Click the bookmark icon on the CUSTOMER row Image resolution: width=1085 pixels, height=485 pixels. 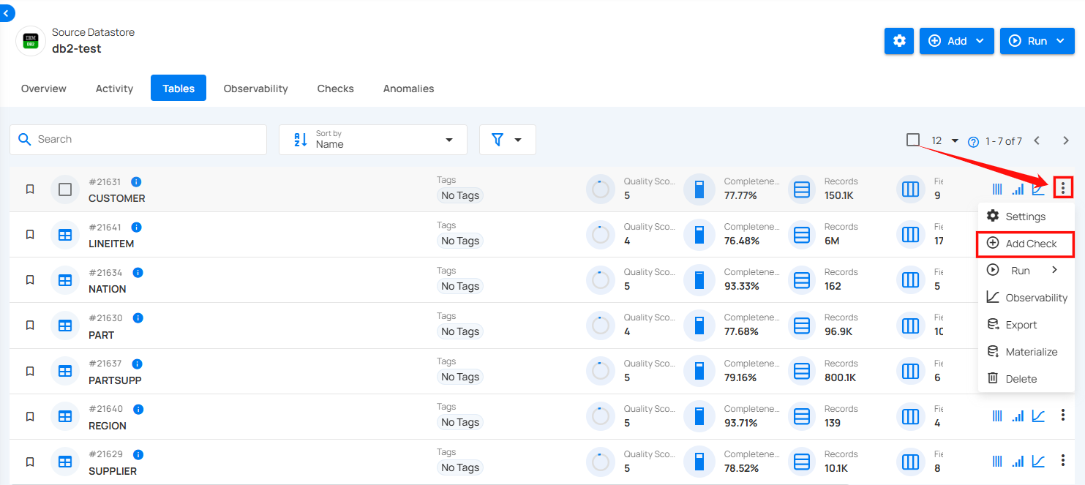tap(30, 189)
